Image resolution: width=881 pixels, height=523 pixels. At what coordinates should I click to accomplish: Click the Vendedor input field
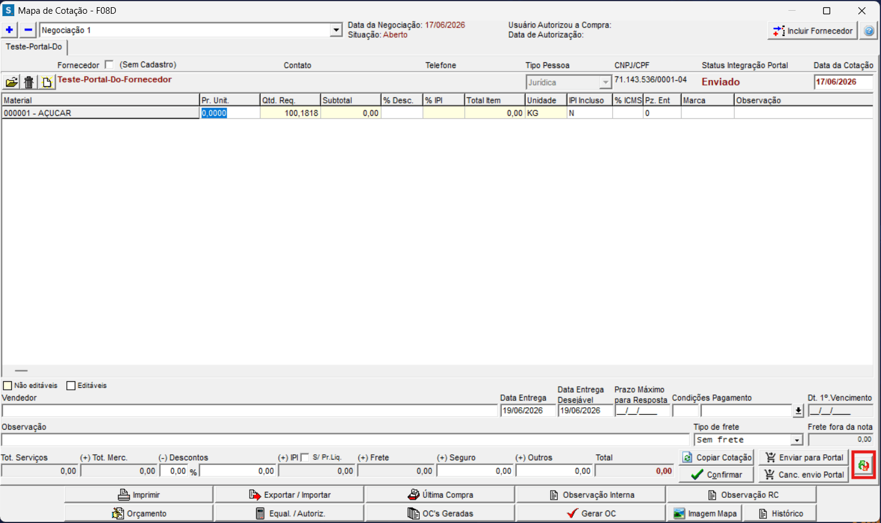click(250, 411)
